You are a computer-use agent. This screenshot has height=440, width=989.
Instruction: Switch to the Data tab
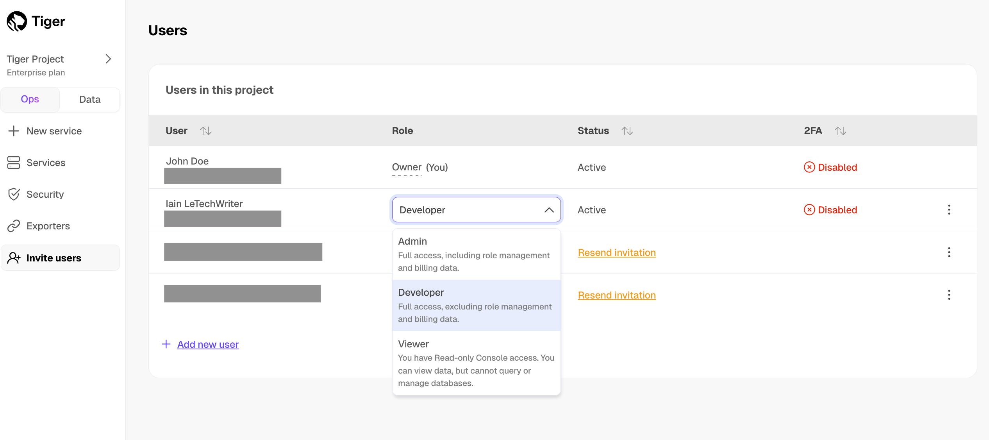tap(90, 100)
